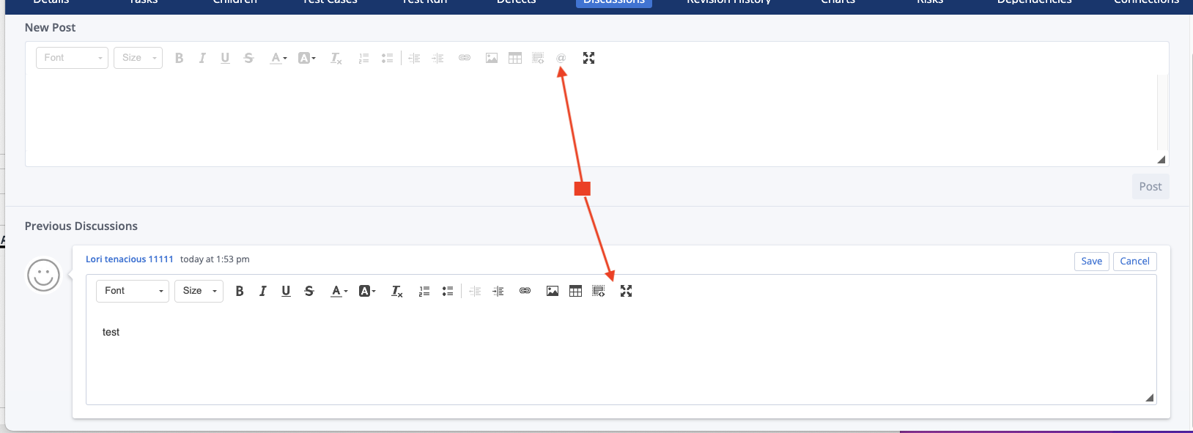1193x433 pixels.
Task: Click the @ mention icon in New Post
Action: pos(561,58)
